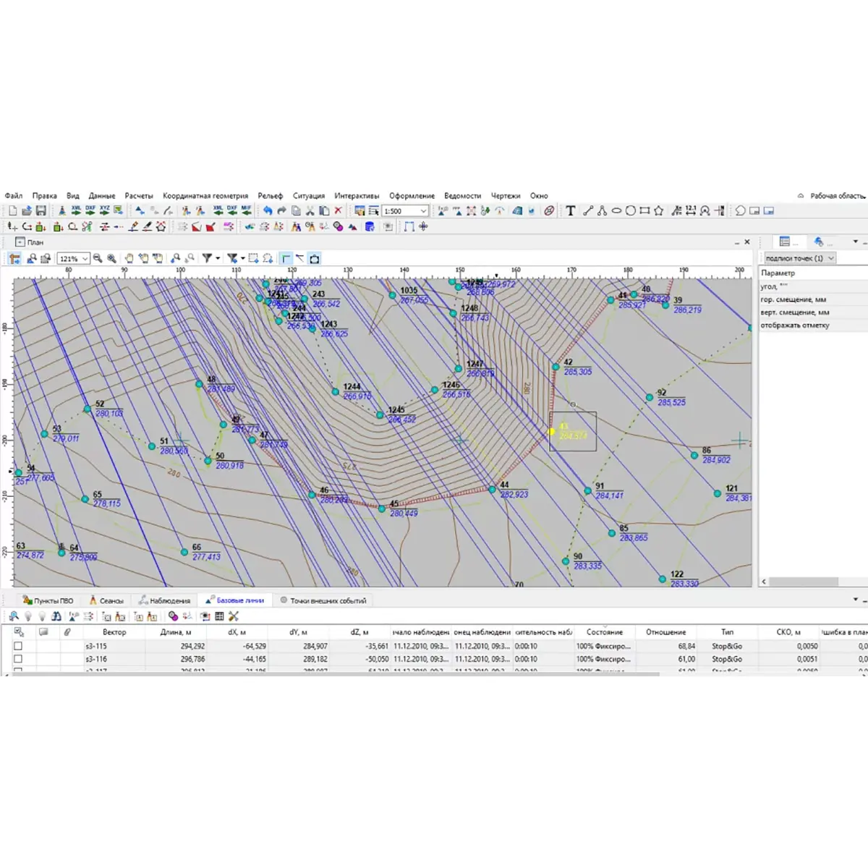The width and height of the screenshot is (868, 868).
Task: Click point 43 highlighted on the plan
Action: pos(551,432)
